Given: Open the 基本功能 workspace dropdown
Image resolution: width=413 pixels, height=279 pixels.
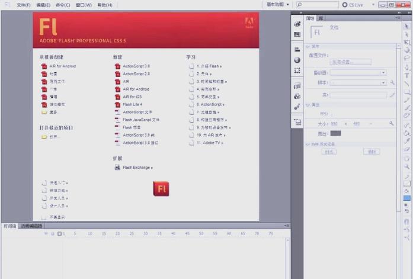Looking at the screenshot, I should 278,5.
